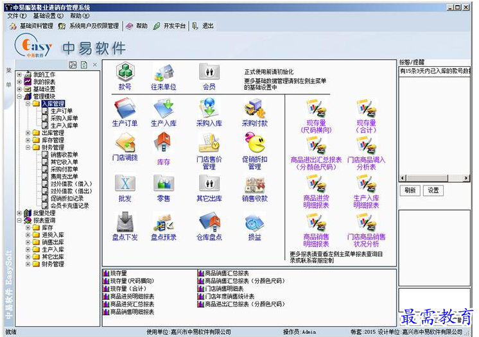Expand the 出库管理 folder
Viewport: 479px width, 337px height.
pos(28,133)
